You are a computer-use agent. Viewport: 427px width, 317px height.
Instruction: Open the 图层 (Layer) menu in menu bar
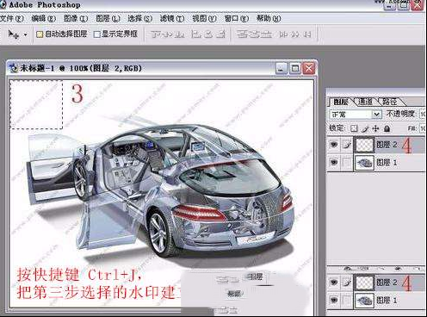coord(108,19)
